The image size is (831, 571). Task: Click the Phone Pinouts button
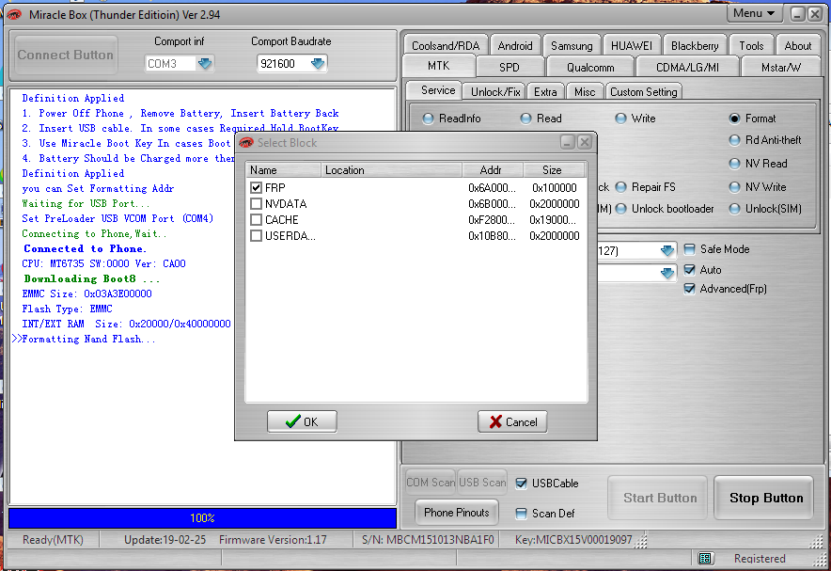click(456, 512)
